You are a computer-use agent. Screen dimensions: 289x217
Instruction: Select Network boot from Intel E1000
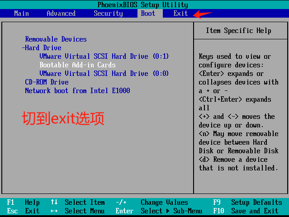[x=77, y=91]
